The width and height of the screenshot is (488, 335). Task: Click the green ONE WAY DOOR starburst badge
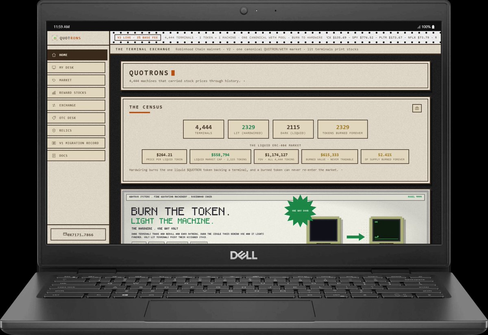(x=299, y=211)
